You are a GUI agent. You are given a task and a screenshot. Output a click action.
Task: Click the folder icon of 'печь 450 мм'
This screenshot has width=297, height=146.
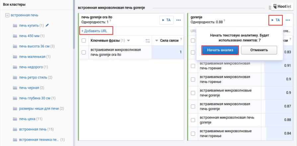[15, 36]
